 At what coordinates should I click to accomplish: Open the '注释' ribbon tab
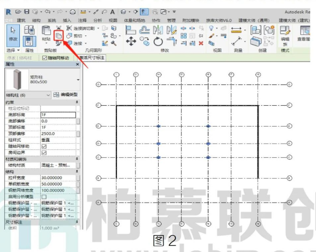pyautogui.click(x=82, y=20)
